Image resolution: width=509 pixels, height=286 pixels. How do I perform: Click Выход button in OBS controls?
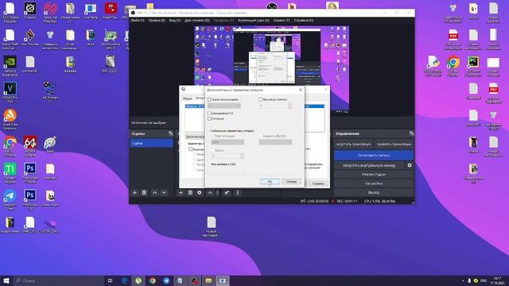374,192
